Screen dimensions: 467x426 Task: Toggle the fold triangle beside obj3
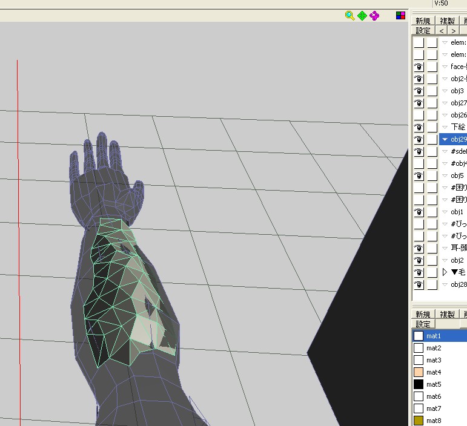pos(445,91)
